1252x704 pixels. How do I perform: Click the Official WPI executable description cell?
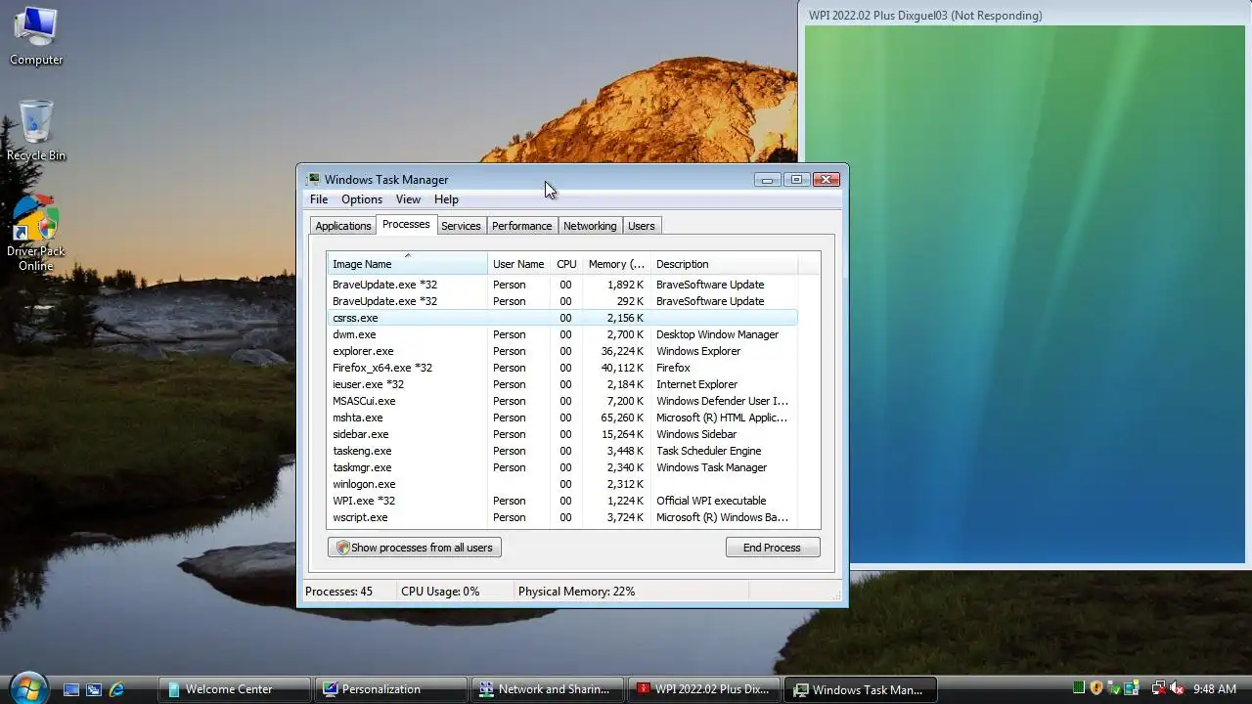(711, 501)
